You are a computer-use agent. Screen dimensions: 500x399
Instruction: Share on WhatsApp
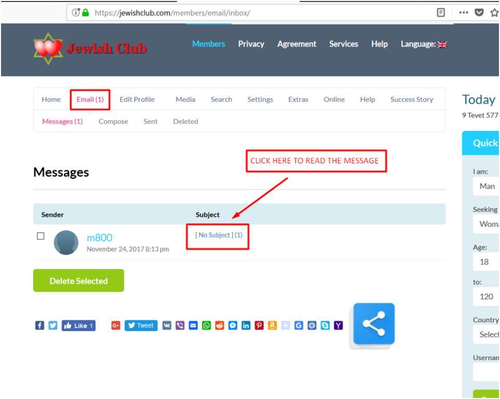pyautogui.click(x=206, y=325)
